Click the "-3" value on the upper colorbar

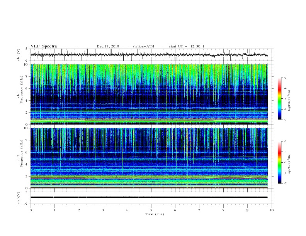(285, 78)
